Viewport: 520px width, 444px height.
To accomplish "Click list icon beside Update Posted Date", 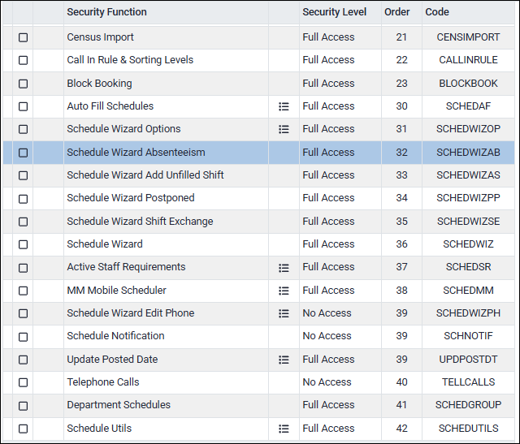I will pos(284,360).
